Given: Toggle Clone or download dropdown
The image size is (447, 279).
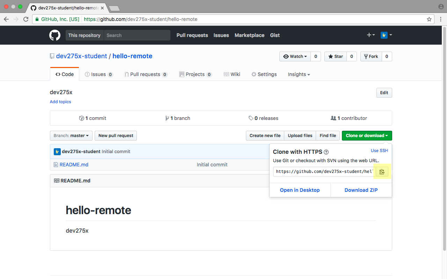Looking at the screenshot, I should pyautogui.click(x=367, y=136).
